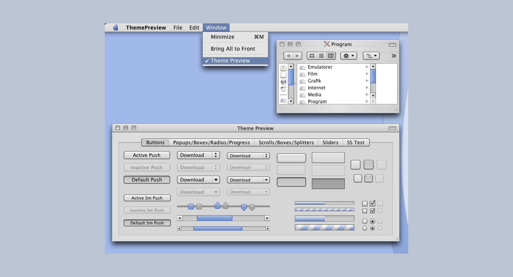Expand the Emulatorer folder arrow

(x=367, y=67)
